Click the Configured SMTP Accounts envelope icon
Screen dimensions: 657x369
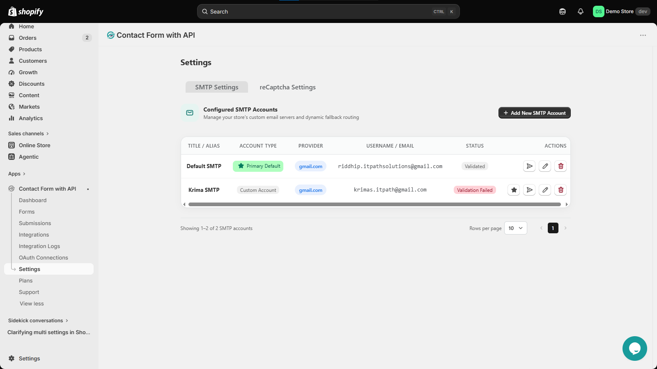click(x=190, y=113)
